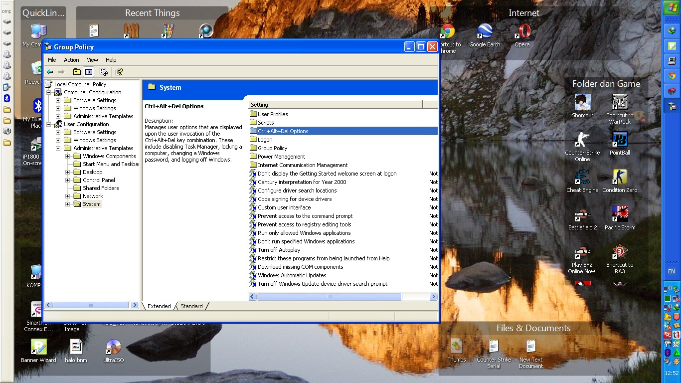
Task: Open the Help menu
Action: 111,60
